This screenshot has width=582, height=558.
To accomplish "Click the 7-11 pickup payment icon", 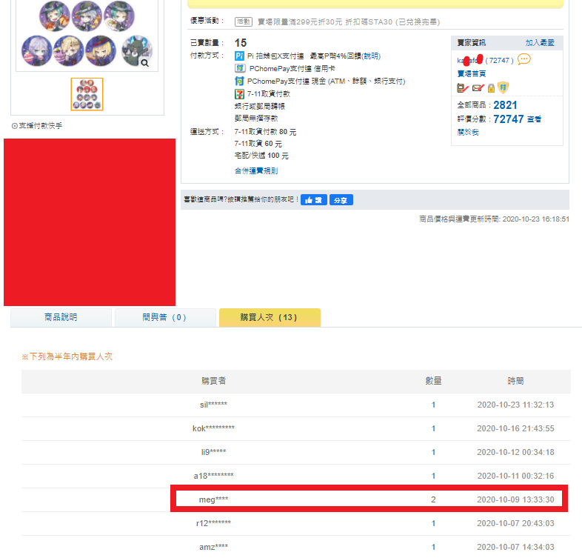I will point(239,94).
